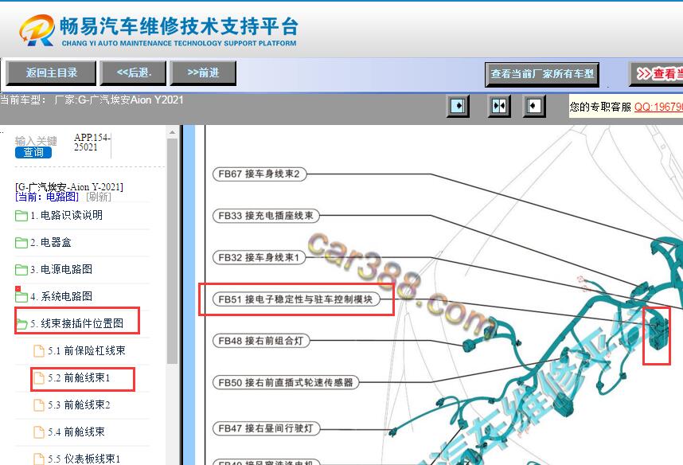
Task: Click the expand-right panel layout icon
Action: tap(458, 106)
